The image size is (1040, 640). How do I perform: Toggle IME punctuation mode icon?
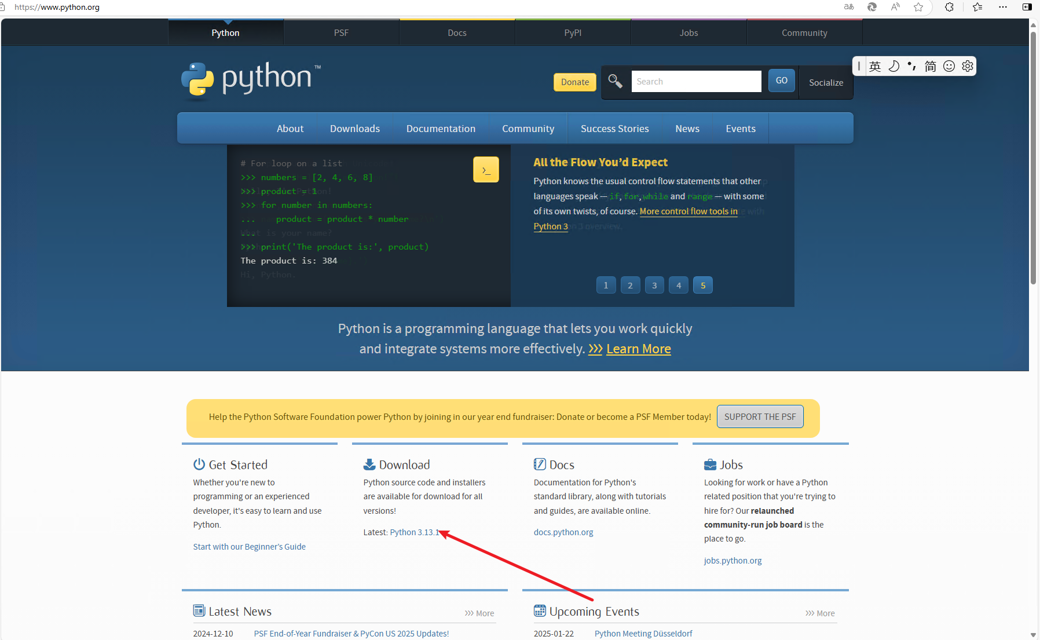coord(912,66)
